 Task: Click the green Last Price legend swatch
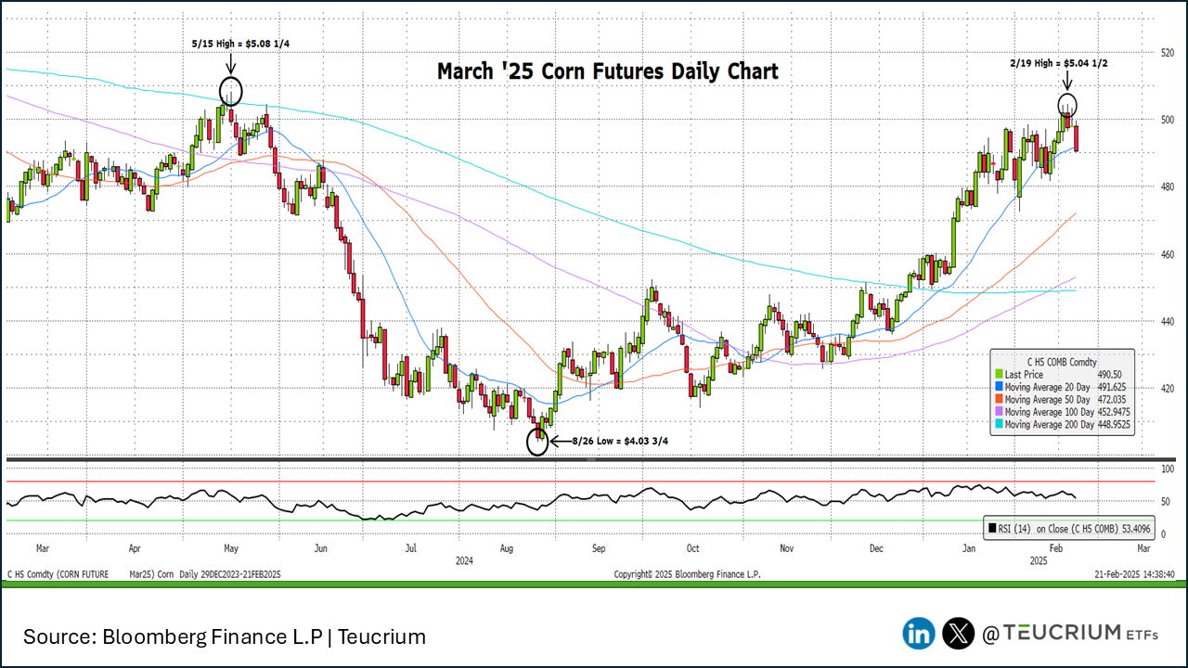point(998,374)
